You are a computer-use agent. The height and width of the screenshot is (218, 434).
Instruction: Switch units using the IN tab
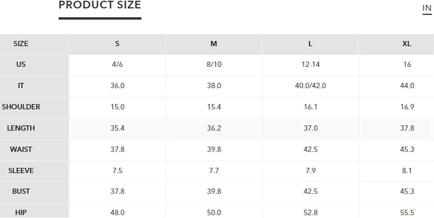click(x=427, y=8)
